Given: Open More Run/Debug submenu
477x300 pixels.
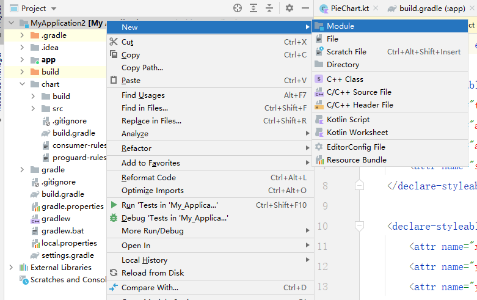Looking at the screenshot, I should 209,230.
